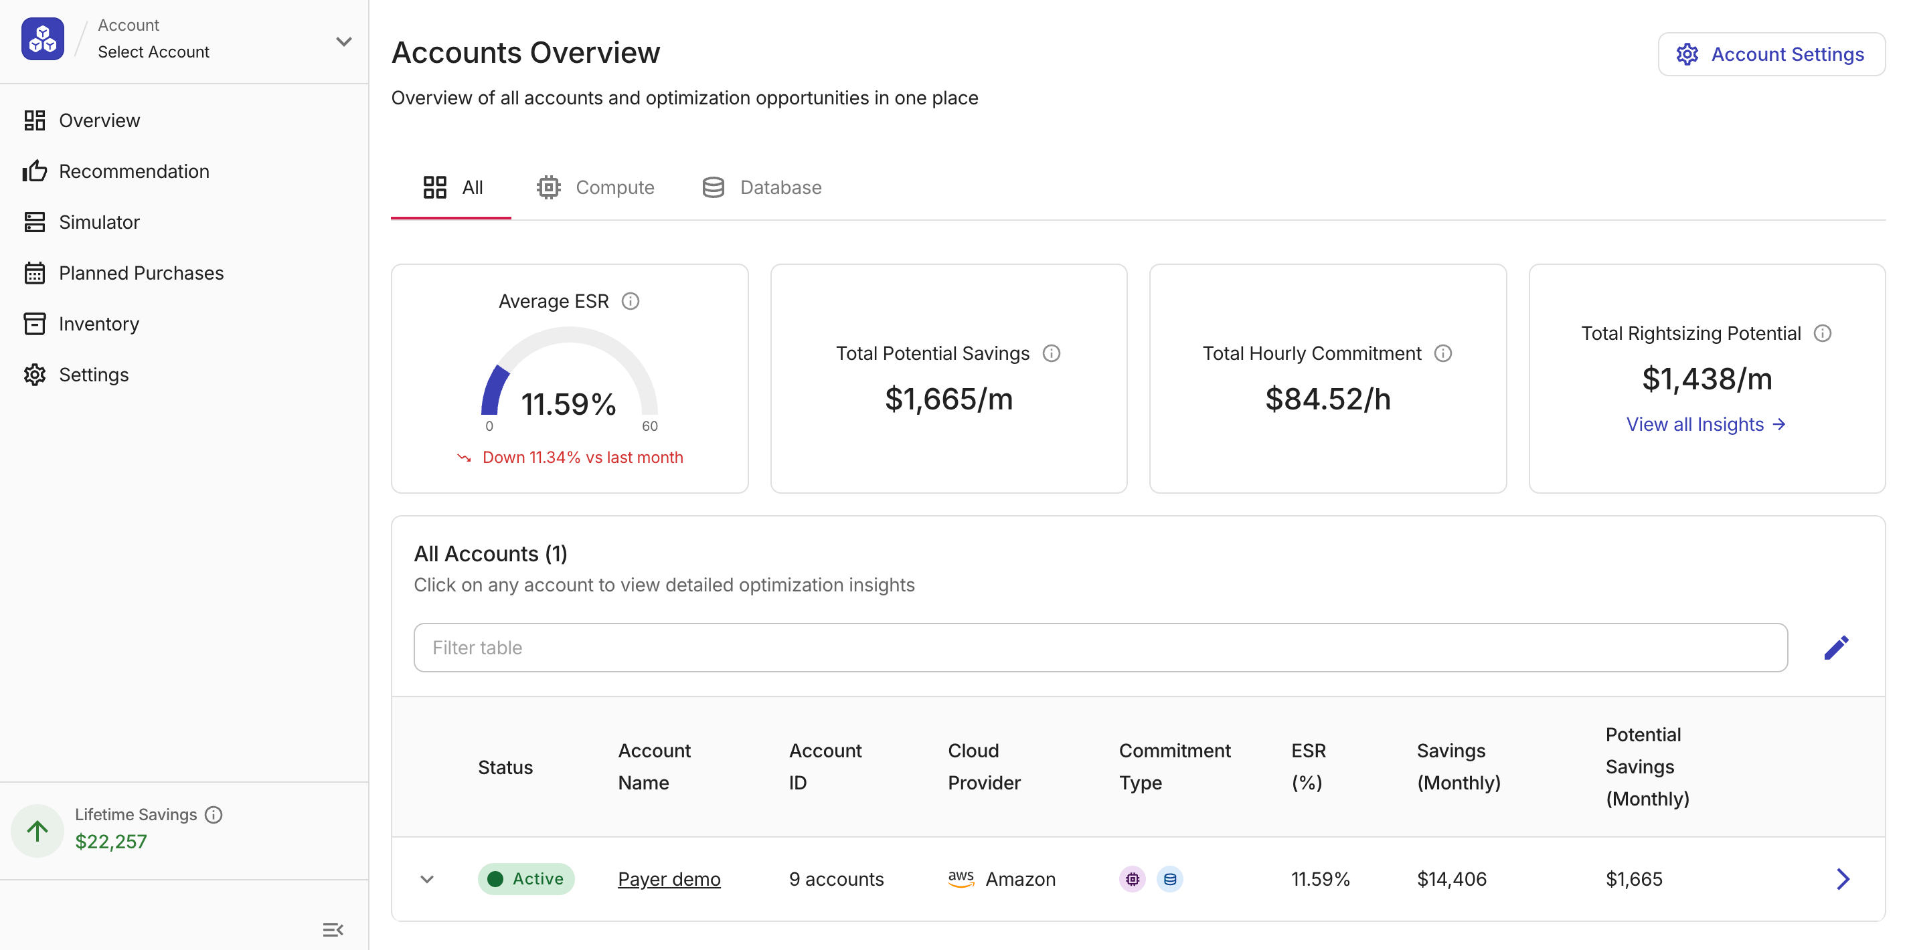Open Planned Purchases in the sidebar
The image size is (1909, 950).
(x=123, y=273)
